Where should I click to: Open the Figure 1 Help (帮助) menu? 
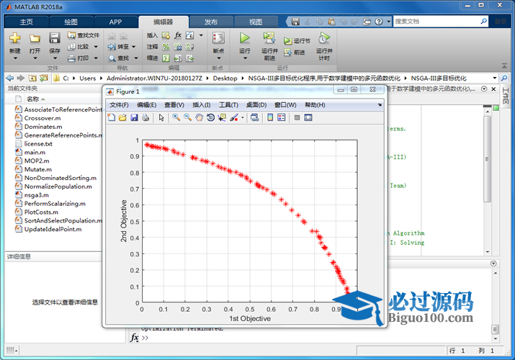315,105
